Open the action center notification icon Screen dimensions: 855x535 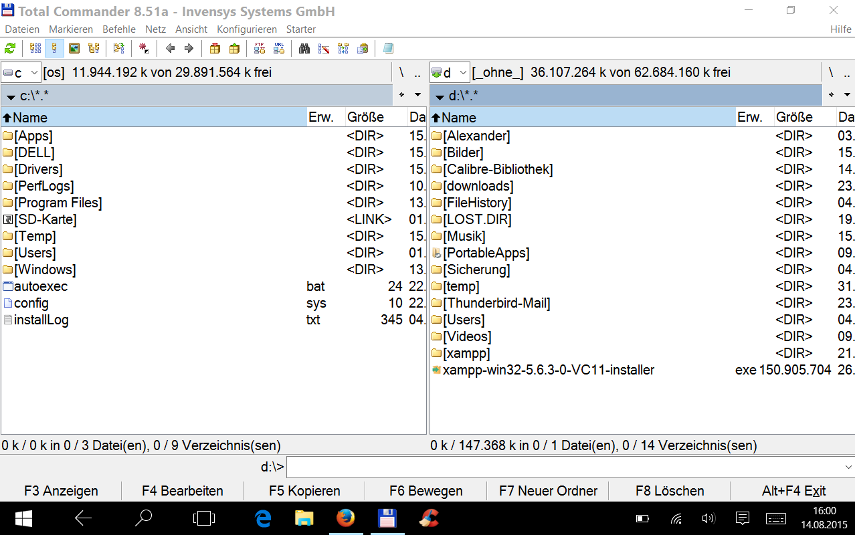pyautogui.click(x=741, y=518)
